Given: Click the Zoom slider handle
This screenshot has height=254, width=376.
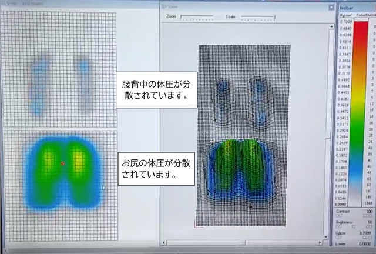Looking at the screenshot, I should [x=182, y=18].
